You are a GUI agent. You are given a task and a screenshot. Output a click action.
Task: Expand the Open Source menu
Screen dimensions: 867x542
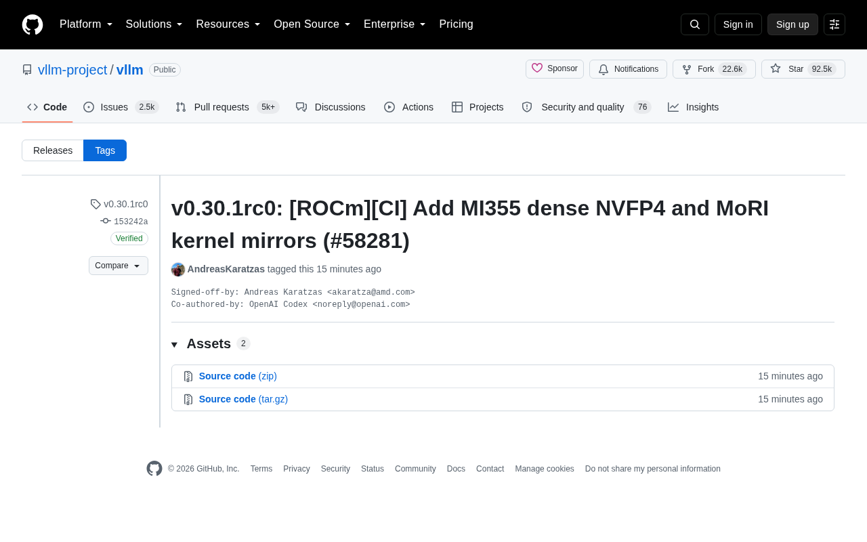[312, 24]
